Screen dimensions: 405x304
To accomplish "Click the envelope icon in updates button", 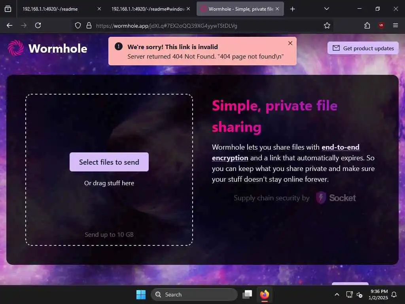I will click(x=336, y=48).
